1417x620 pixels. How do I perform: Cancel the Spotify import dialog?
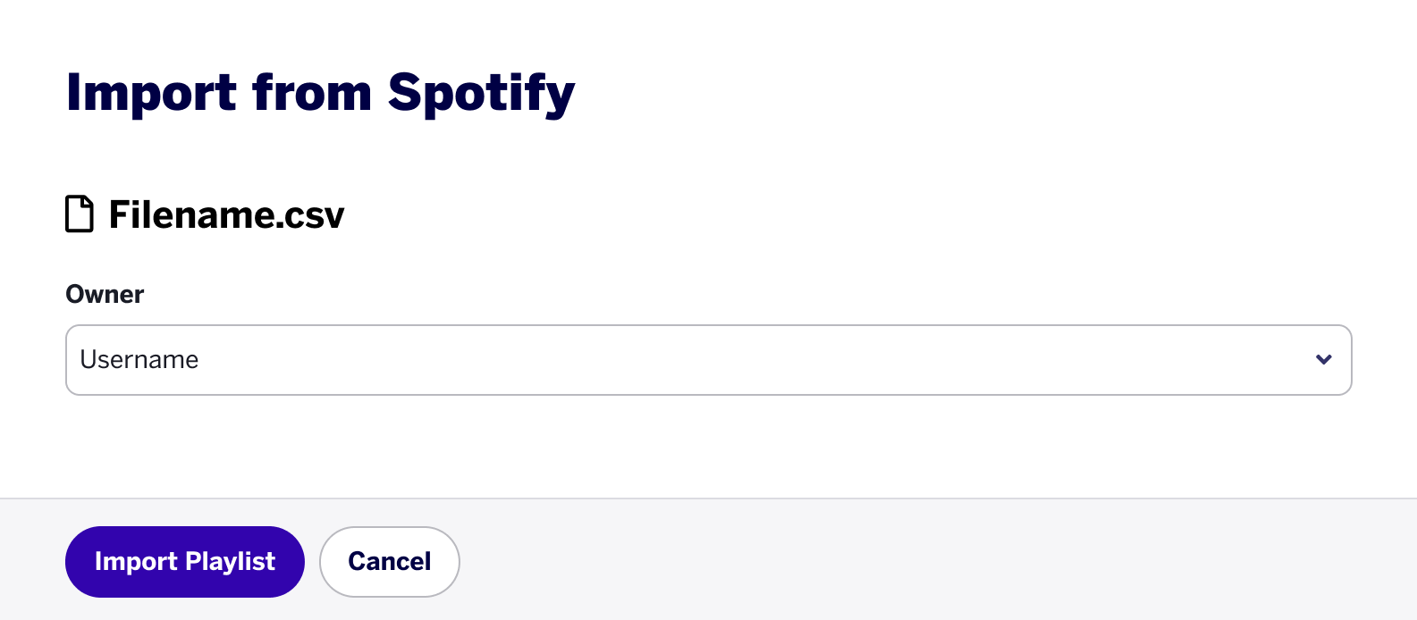(x=389, y=561)
